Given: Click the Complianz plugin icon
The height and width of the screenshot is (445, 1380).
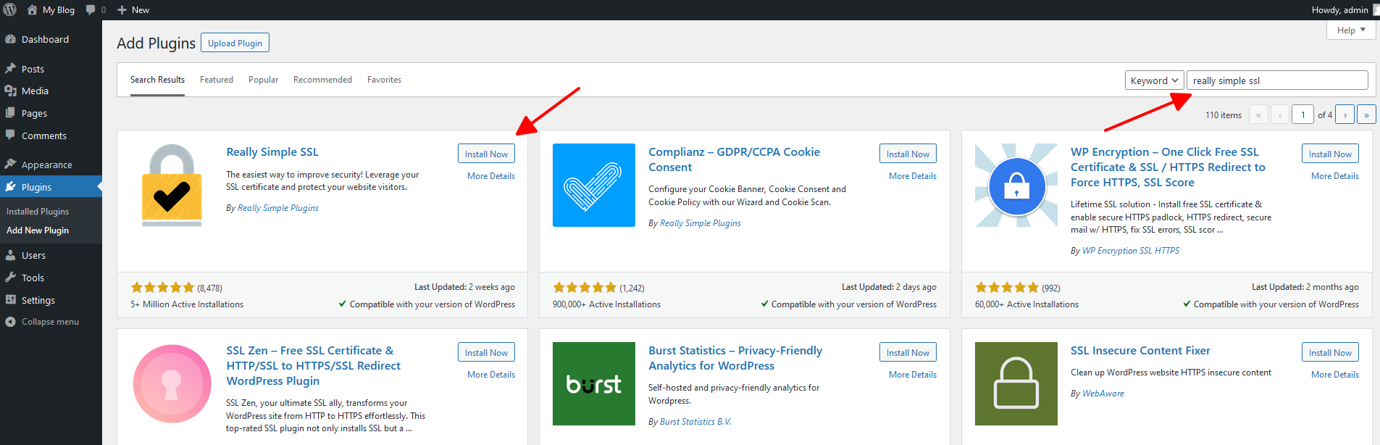Looking at the screenshot, I should pos(594,185).
